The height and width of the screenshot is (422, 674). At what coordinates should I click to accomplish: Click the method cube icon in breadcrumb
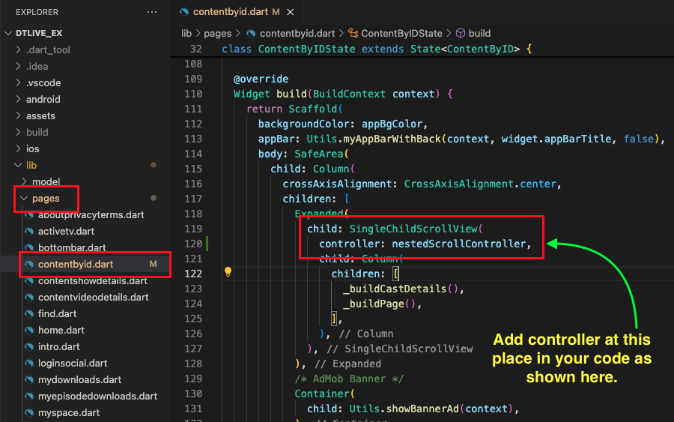point(461,33)
